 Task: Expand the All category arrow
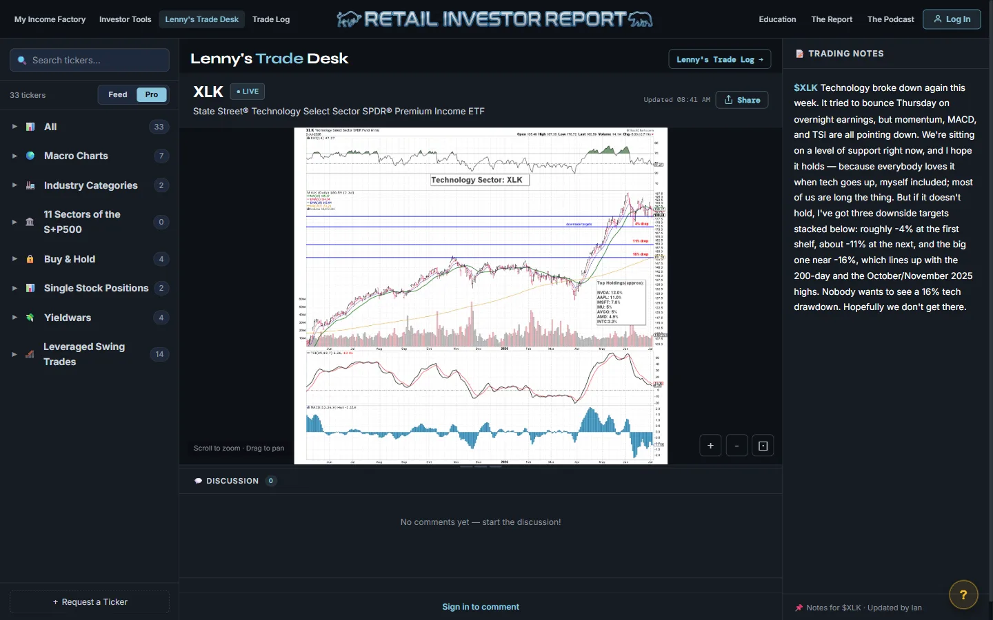pyautogui.click(x=14, y=127)
